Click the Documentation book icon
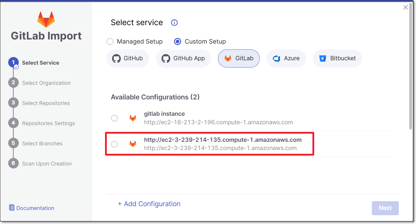This screenshot has width=416, height=224. click(x=12, y=208)
